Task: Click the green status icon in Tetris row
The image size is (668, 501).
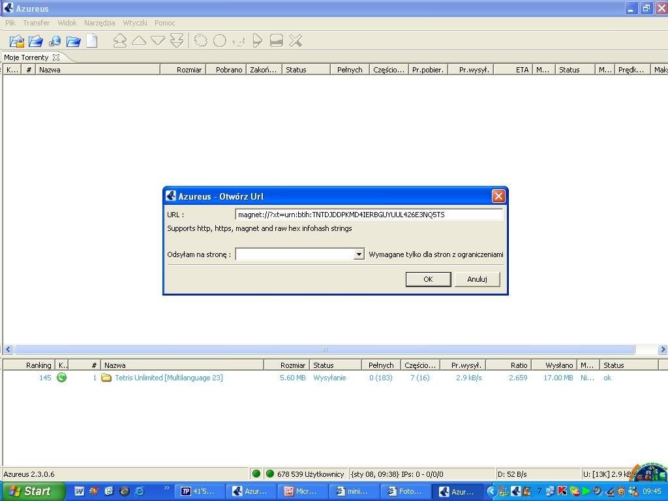Action: tap(62, 378)
